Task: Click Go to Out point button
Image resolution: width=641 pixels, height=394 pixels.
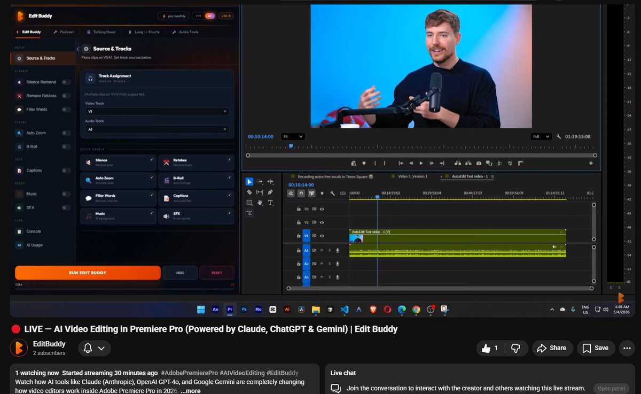Action: point(442,163)
